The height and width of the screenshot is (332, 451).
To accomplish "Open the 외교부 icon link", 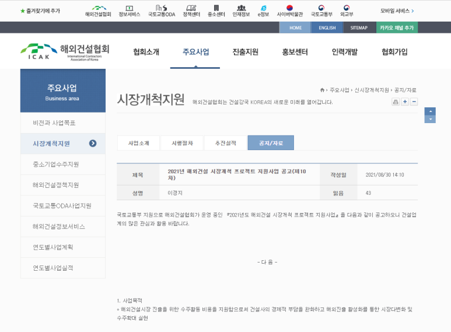I will click(347, 11).
